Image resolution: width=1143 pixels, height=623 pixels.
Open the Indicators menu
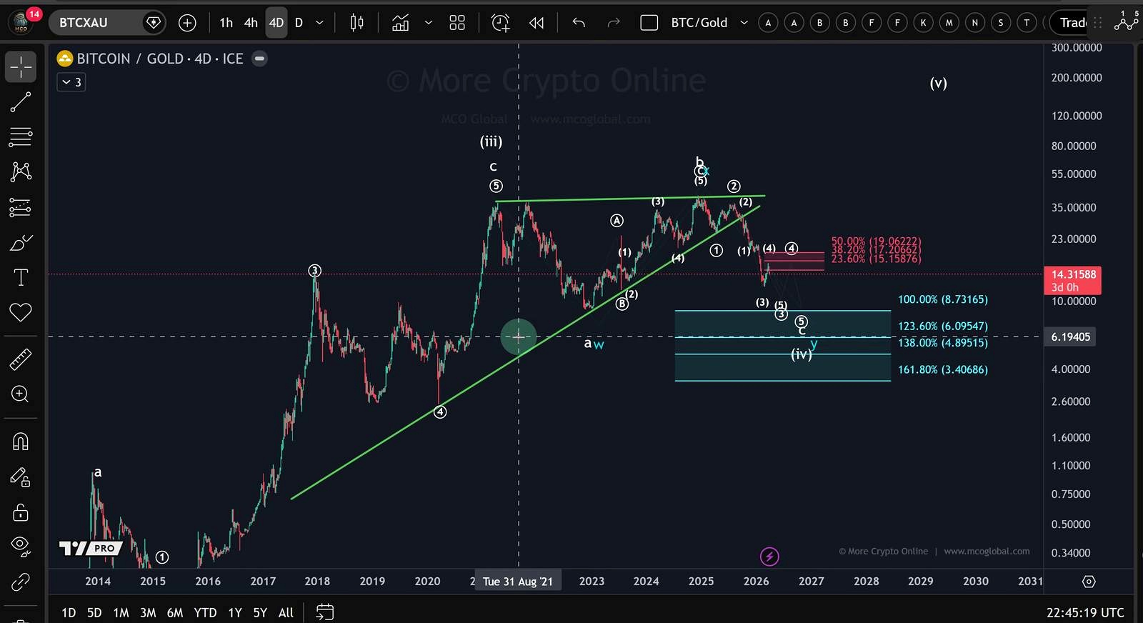[x=401, y=23]
